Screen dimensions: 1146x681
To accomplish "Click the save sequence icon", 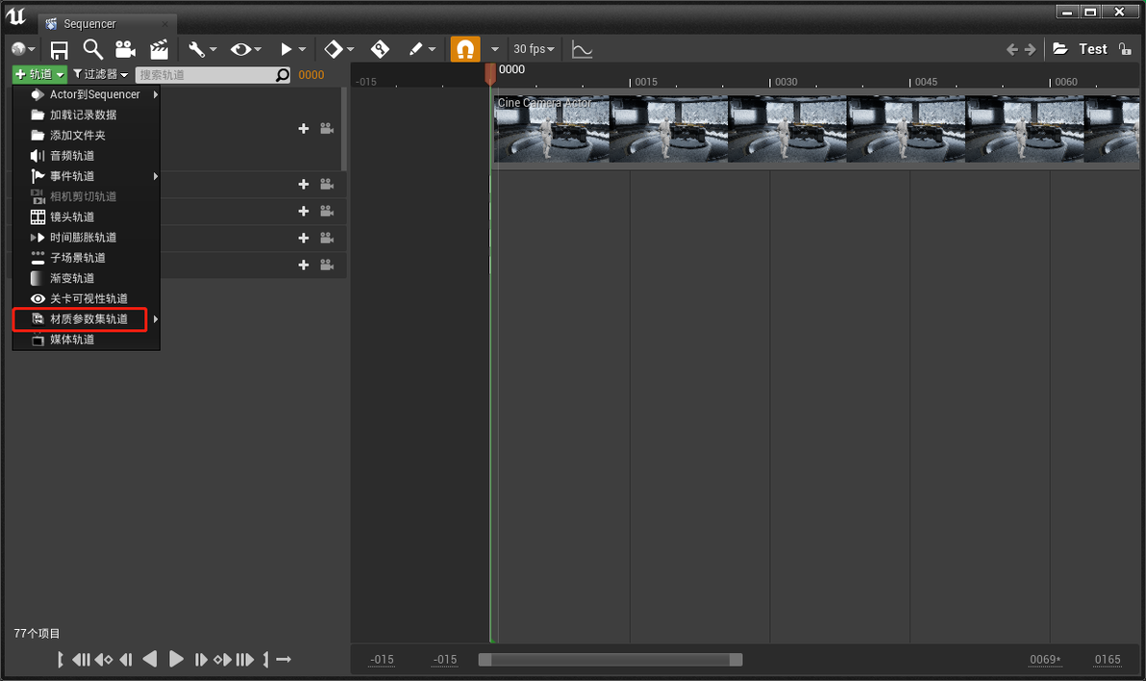I will click(60, 50).
